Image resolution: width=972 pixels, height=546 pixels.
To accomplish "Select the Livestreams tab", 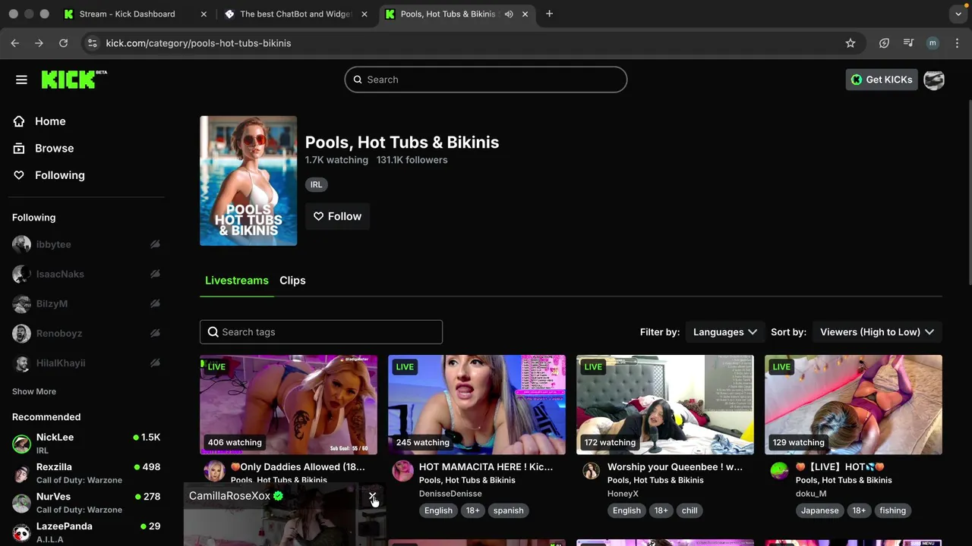I will point(237,281).
